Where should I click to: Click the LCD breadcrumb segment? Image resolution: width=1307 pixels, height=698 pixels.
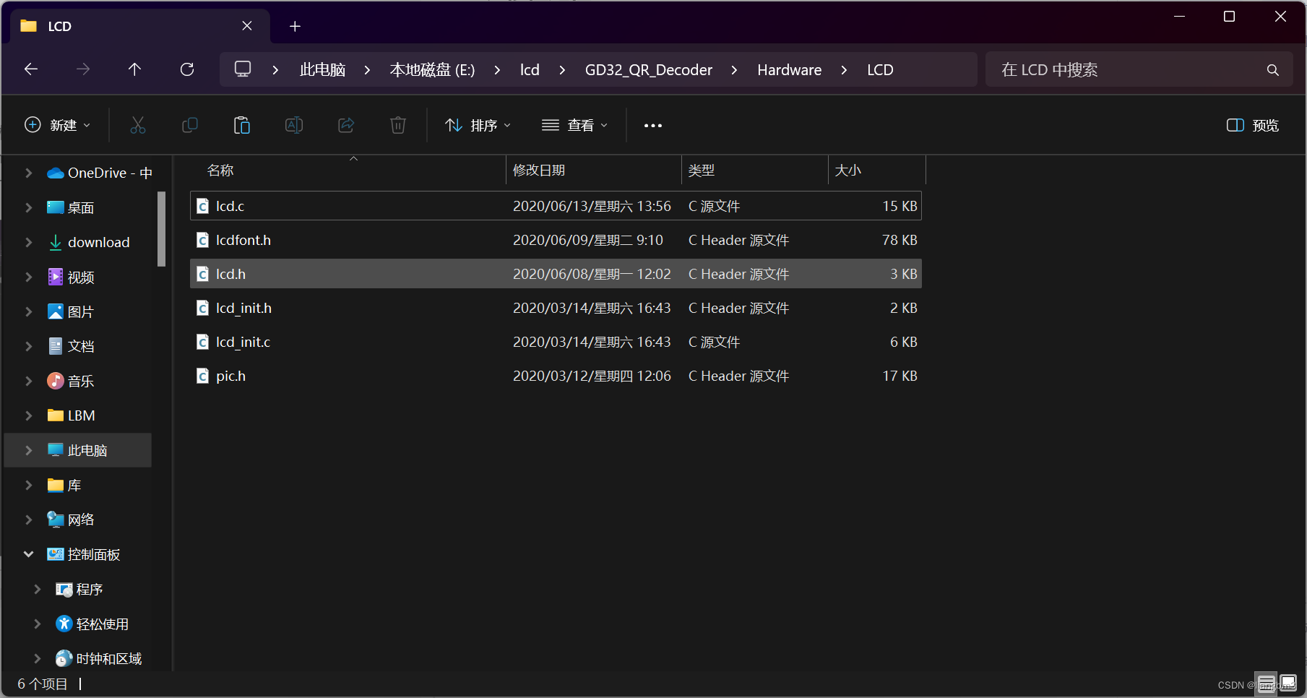(880, 69)
